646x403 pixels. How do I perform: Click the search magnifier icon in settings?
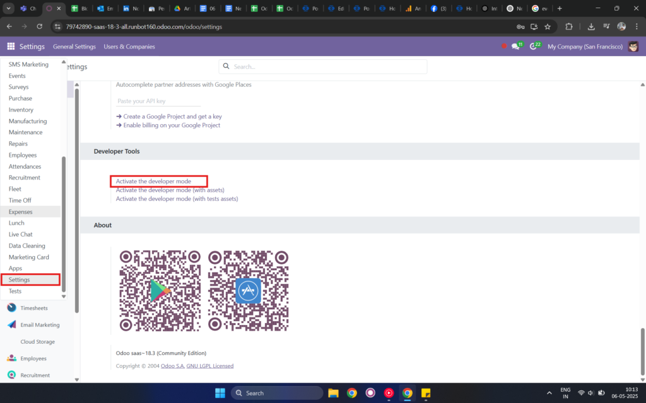pyautogui.click(x=226, y=66)
